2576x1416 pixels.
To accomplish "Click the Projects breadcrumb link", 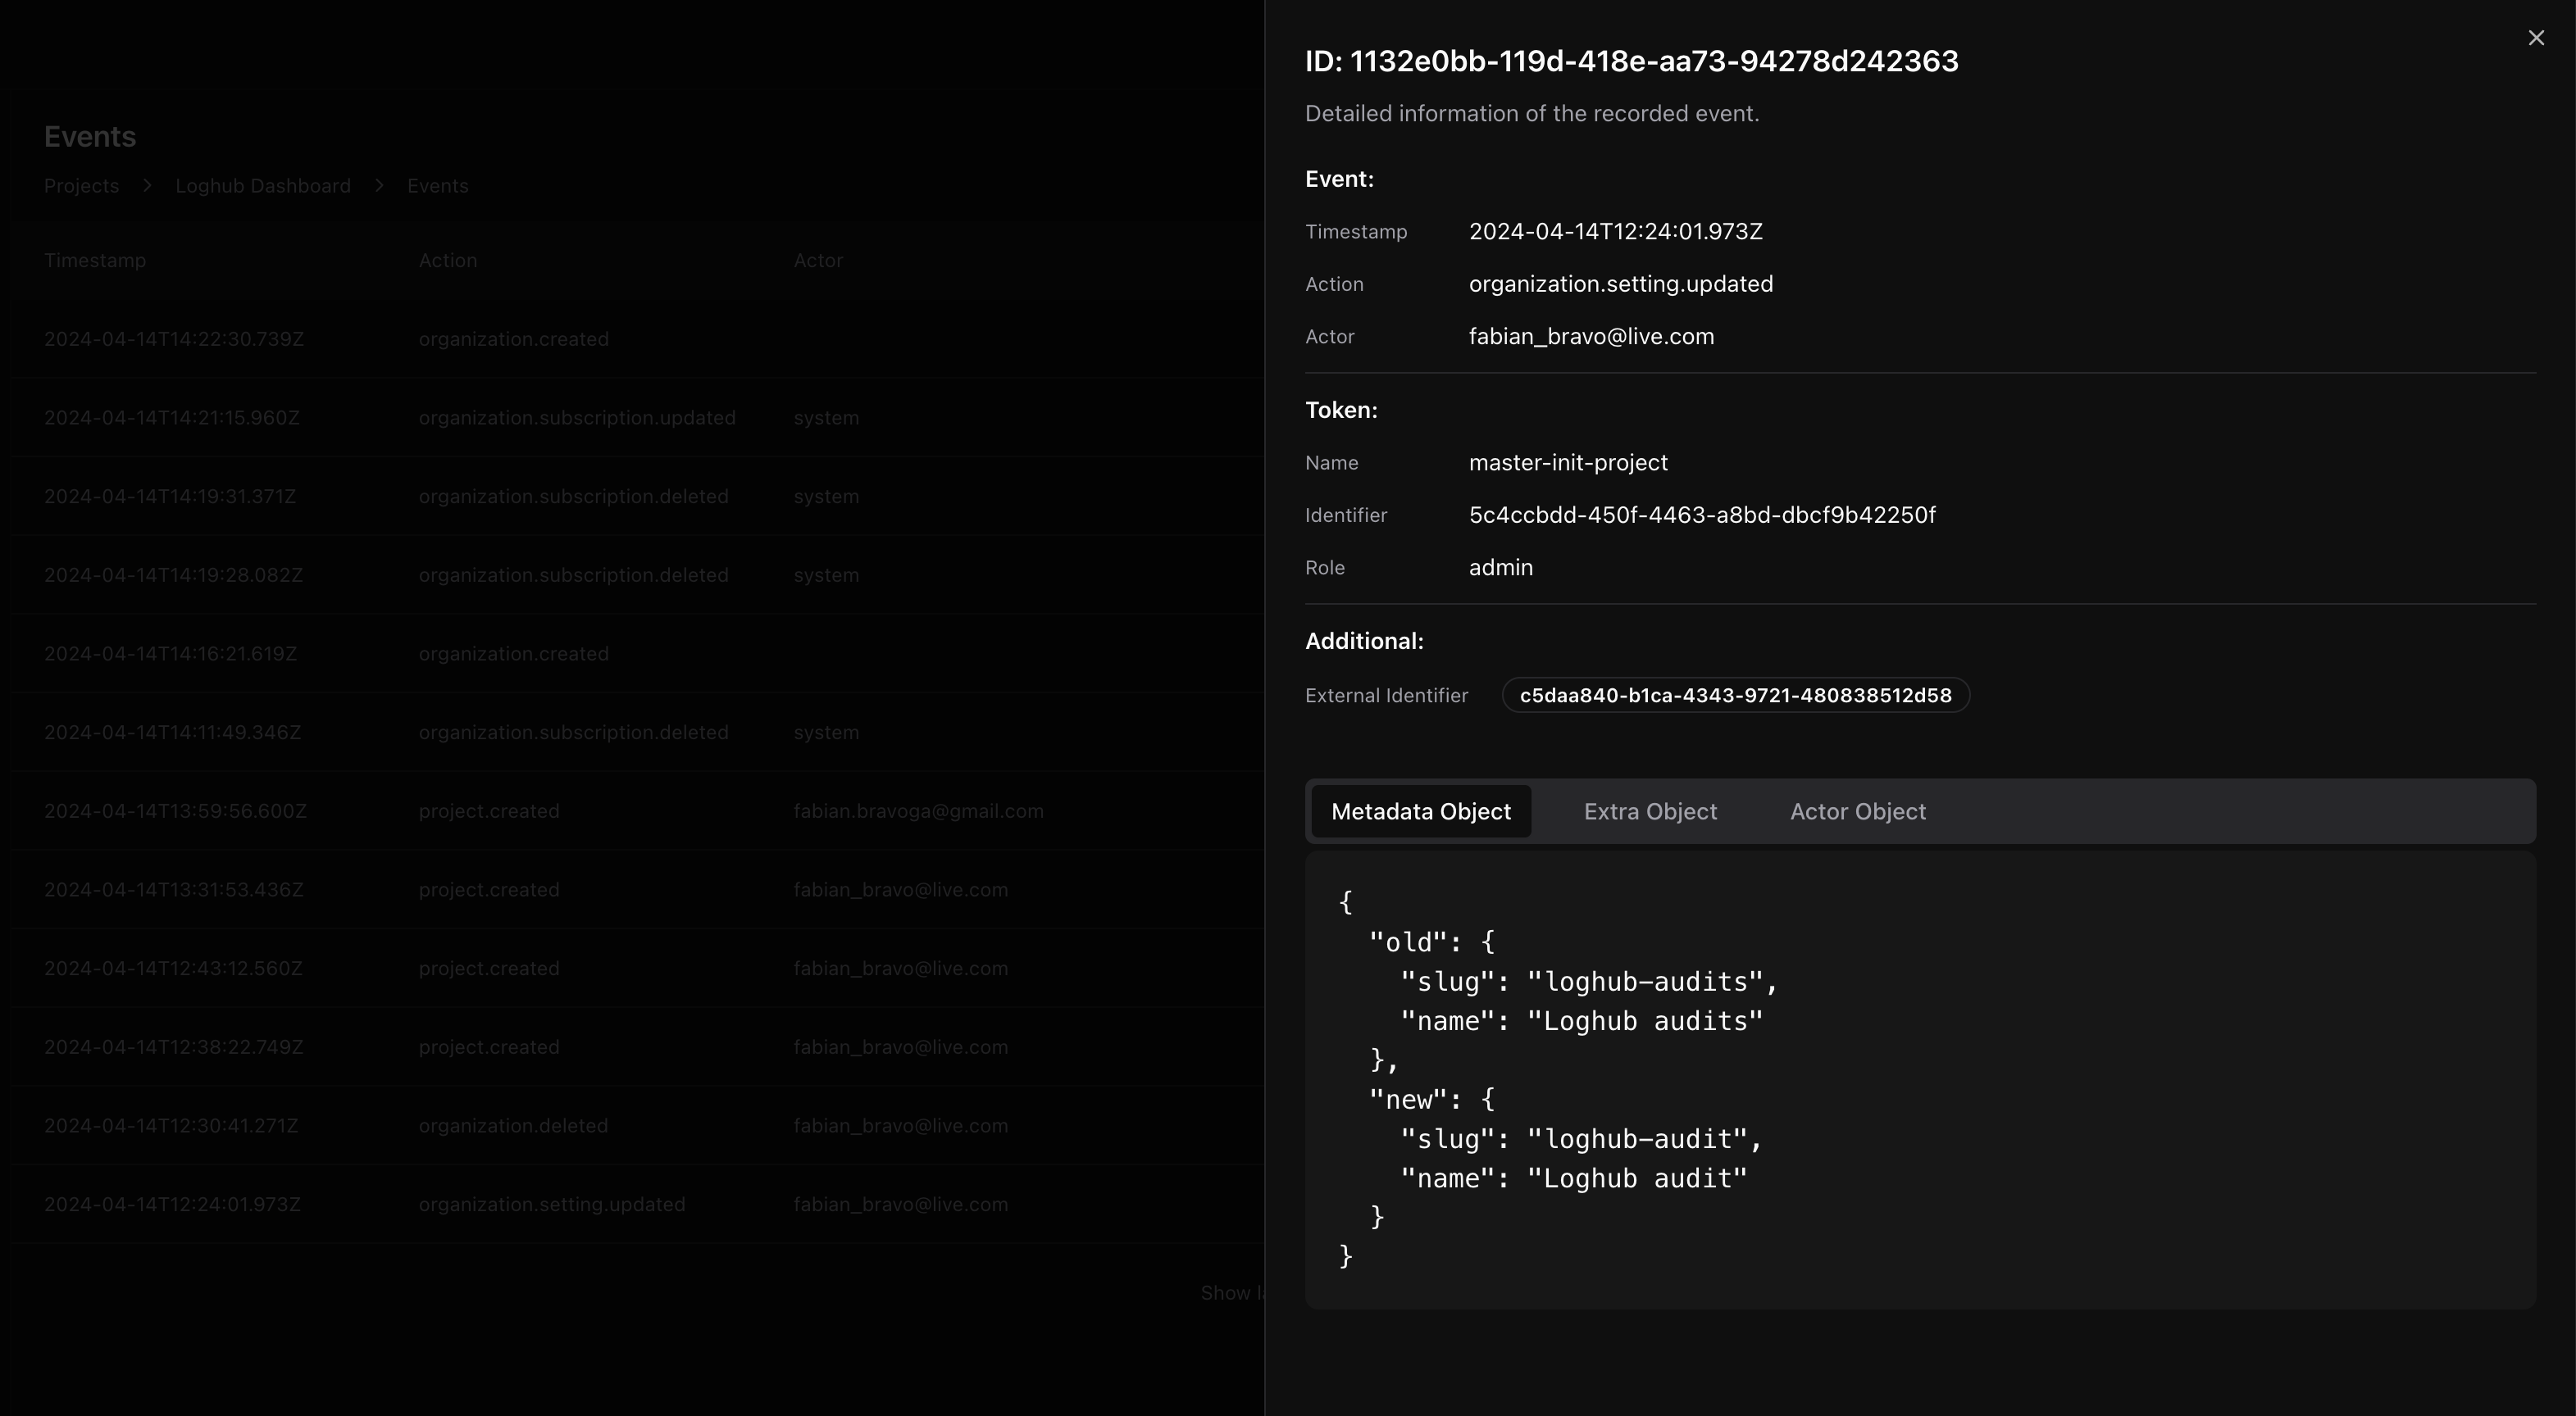I will pyautogui.click(x=81, y=186).
